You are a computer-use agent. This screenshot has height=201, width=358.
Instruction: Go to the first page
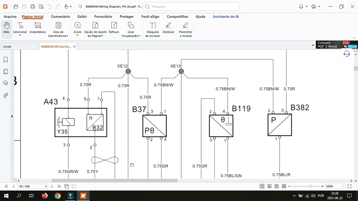pos(6,186)
